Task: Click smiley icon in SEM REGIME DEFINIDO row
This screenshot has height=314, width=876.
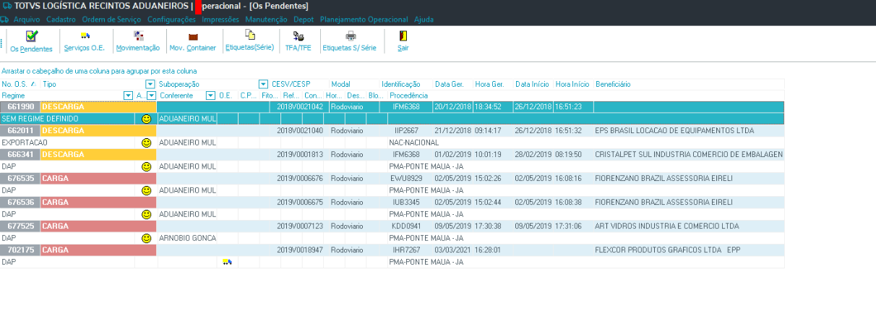Action: pyautogui.click(x=146, y=119)
